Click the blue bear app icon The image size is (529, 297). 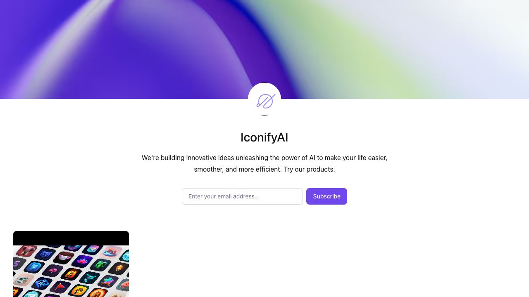tap(45, 254)
